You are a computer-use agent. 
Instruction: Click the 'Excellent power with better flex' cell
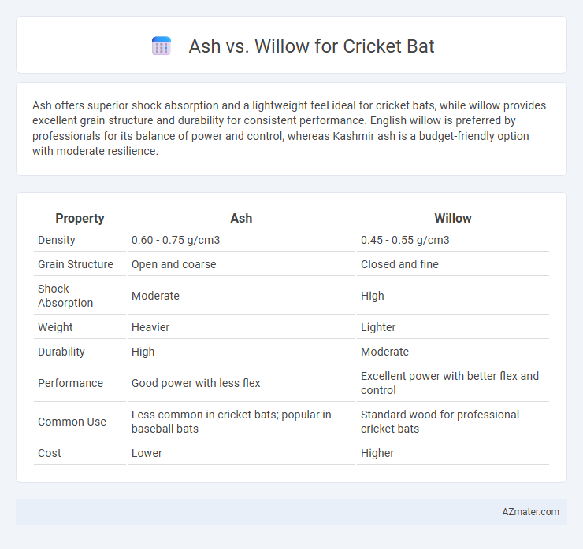tap(450, 383)
